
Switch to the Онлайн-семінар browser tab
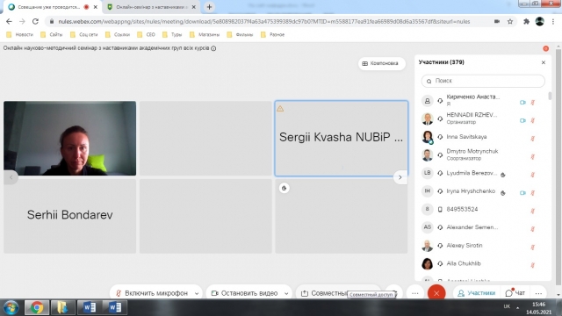(151, 7)
